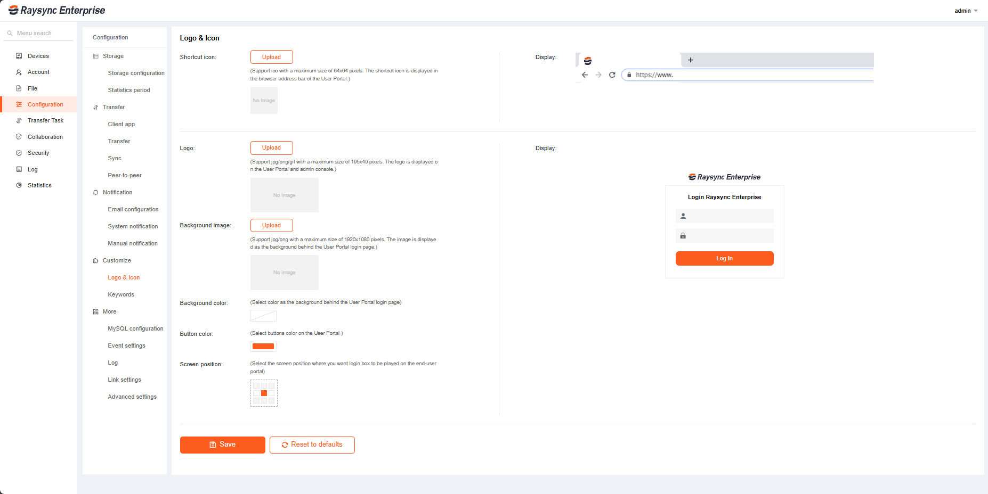Click the Menu search field

coord(38,33)
